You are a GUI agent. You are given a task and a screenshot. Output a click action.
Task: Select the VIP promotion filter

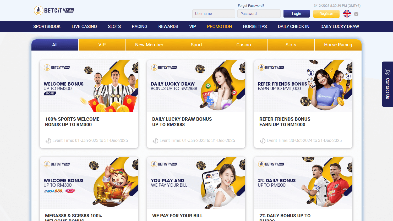coord(102,45)
